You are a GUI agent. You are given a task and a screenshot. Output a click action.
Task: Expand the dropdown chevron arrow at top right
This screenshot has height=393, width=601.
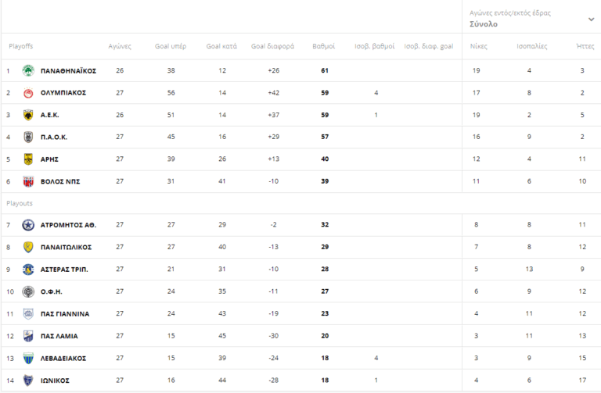point(591,20)
